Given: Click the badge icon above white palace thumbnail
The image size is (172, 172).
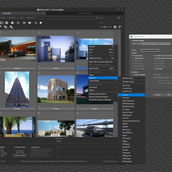Looking at the screenshot, I should tap(39, 113).
